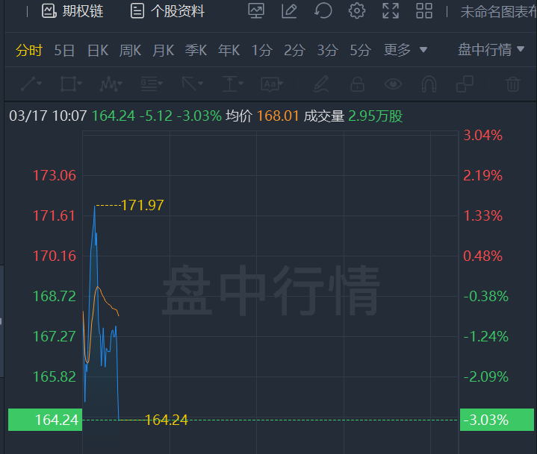Open the multi-chart grid layout icon
The width and height of the screenshot is (537, 454).
tap(424, 10)
